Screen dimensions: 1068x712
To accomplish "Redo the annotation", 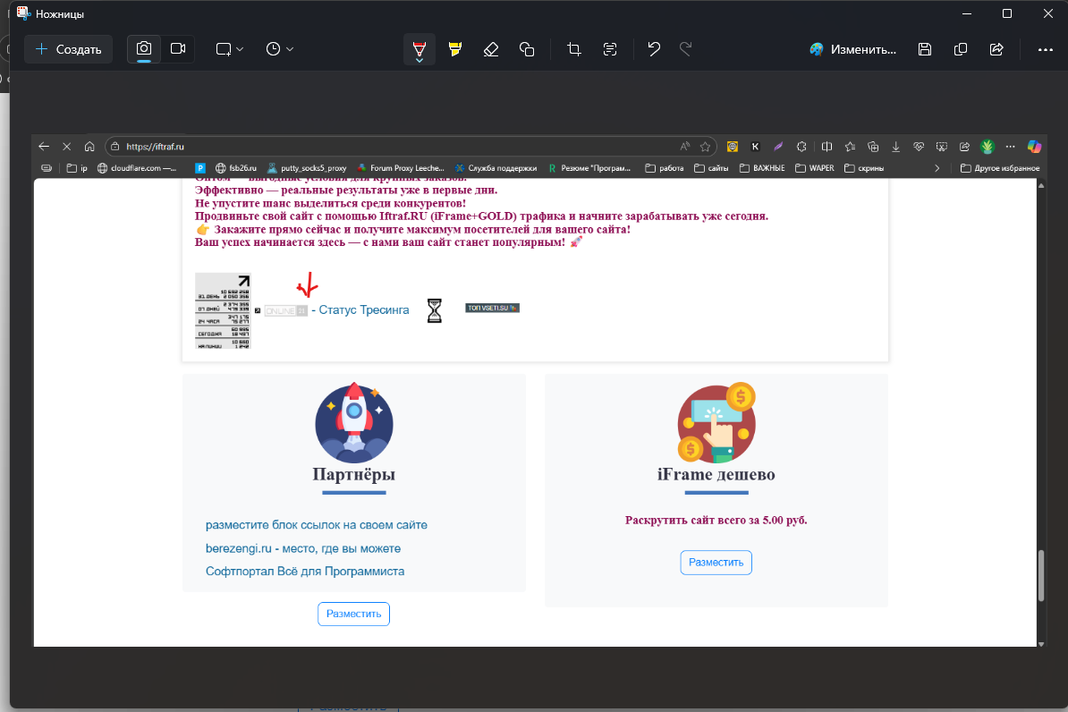I will tap(686, 49).
